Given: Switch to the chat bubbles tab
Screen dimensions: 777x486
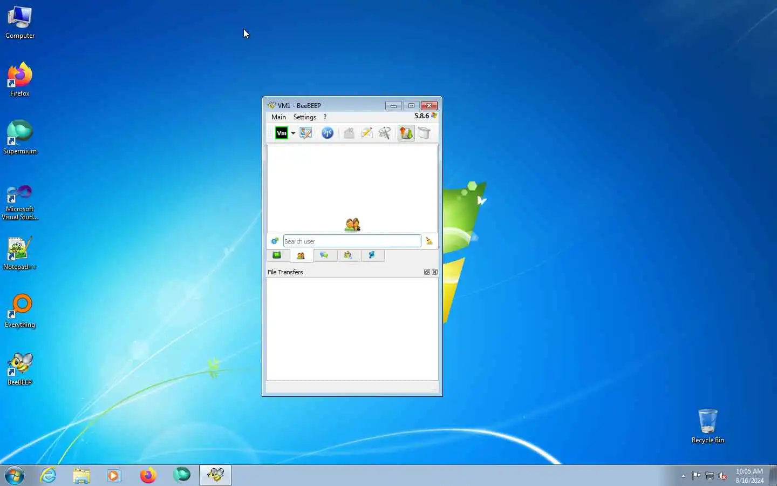Looking at the screenshot, I should (x=324, y=255).
